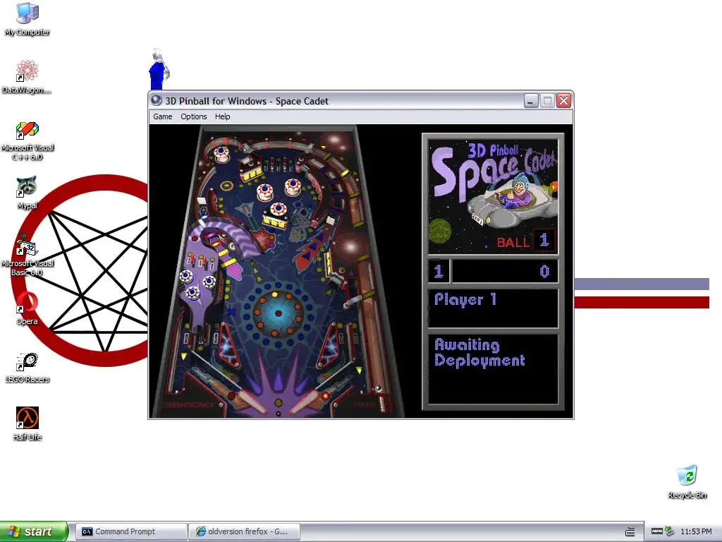Click the Player 1 text panel

(x=493, y=308)
